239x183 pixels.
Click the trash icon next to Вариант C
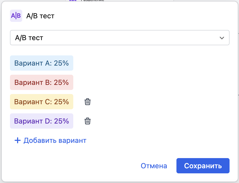click(87, 102)
